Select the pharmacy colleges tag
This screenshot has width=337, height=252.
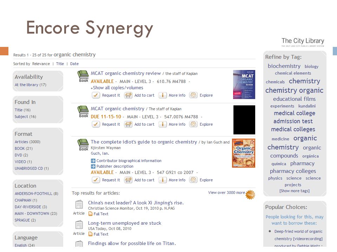pos(293,171)
